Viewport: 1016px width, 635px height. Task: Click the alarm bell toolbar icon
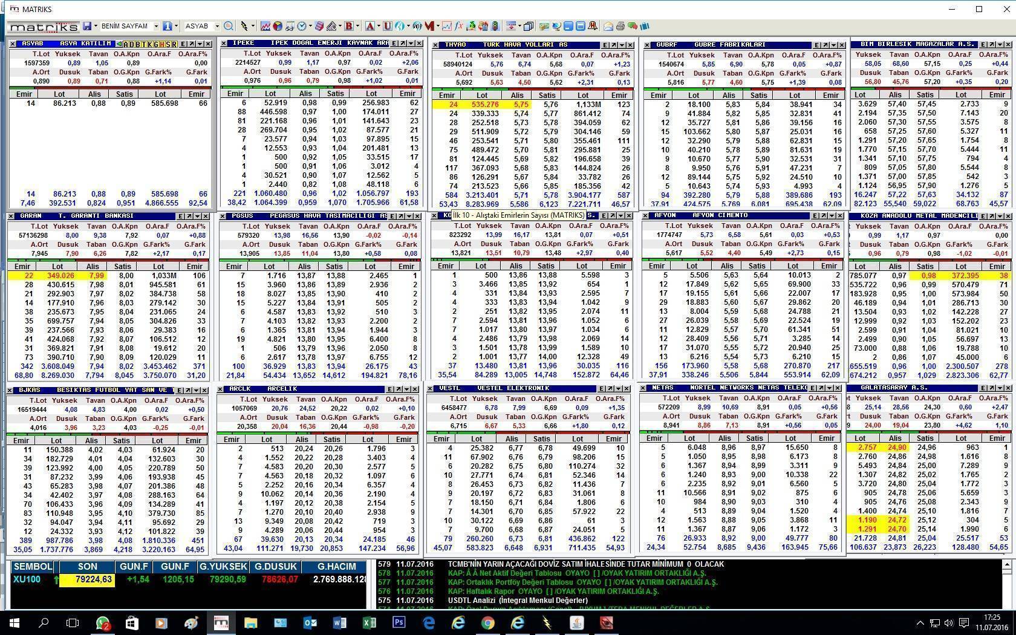pos(593,26)
